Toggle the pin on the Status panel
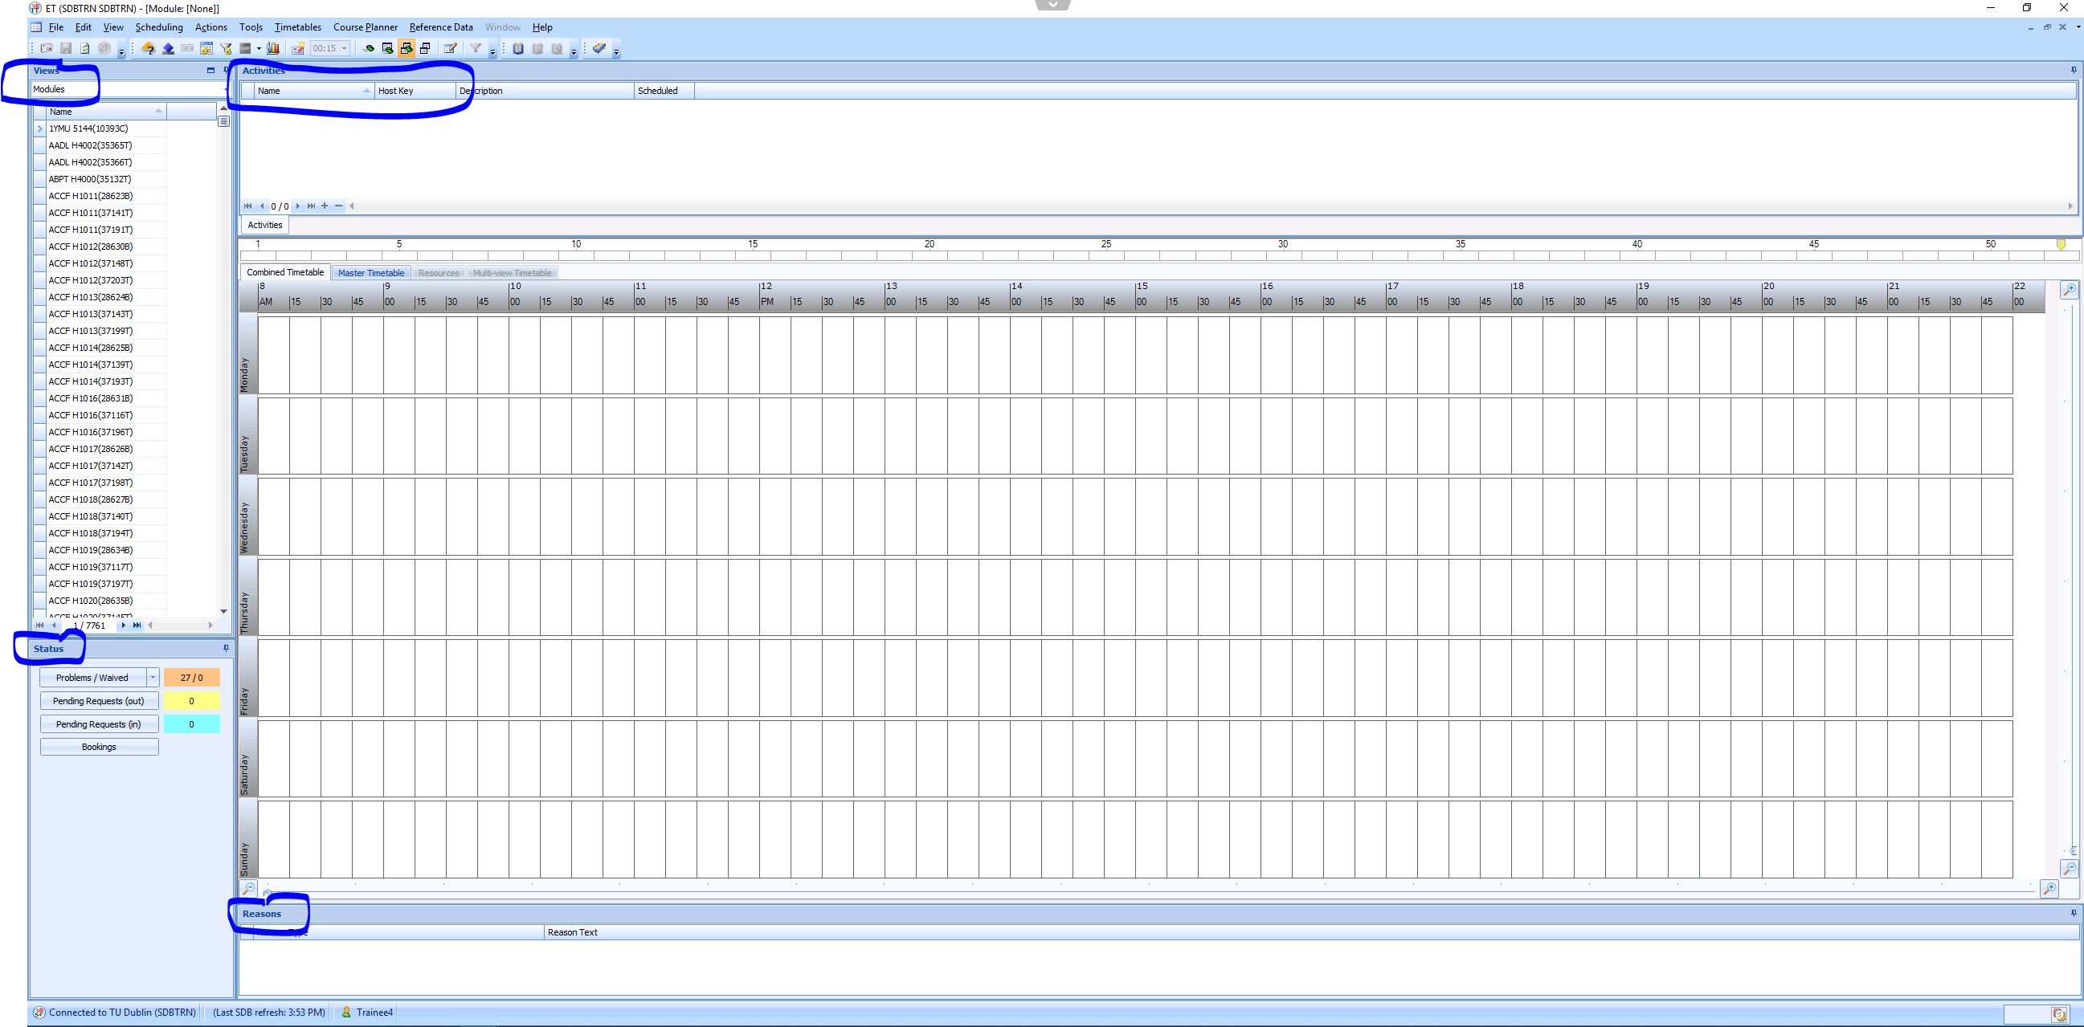This screenshot has height=1027, width=2084. (x=226, y=649)
